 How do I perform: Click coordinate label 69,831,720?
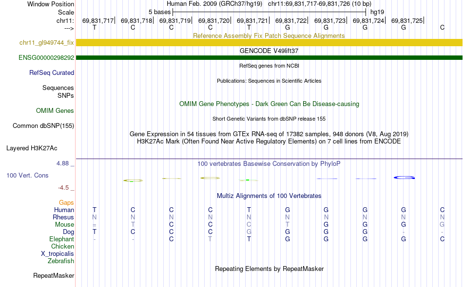(214, 20)
